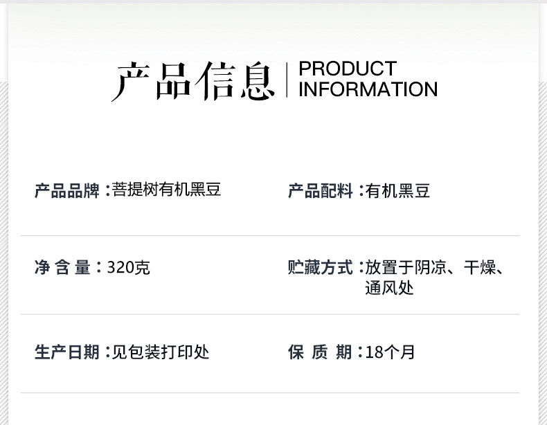
Task: Select the shelf life value 18个月
Action: 390,352
